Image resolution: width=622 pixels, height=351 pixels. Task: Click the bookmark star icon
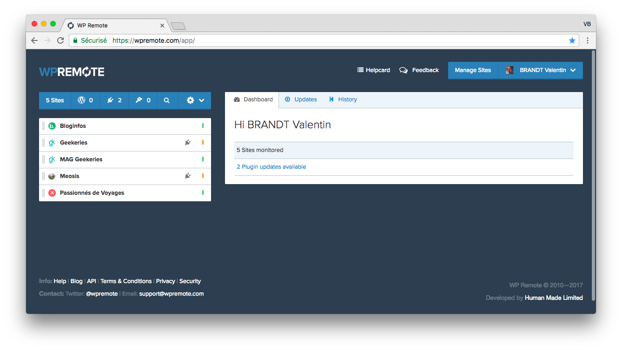pos(572,40)
